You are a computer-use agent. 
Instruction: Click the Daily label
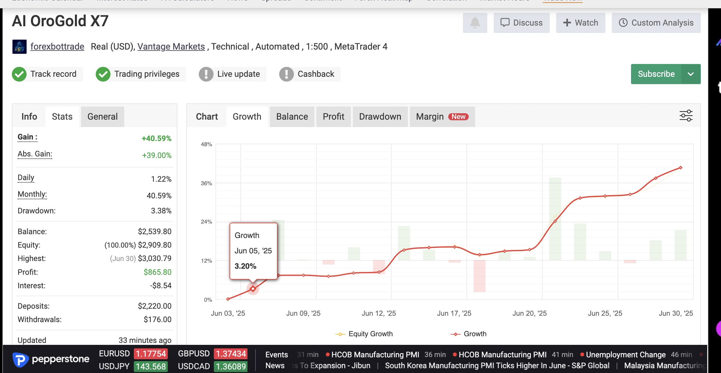point(26,178)
